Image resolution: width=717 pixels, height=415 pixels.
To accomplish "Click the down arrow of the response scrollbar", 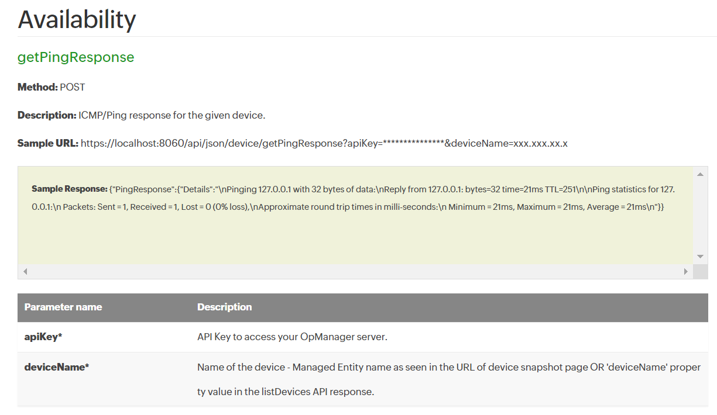I will pos(700,257).
